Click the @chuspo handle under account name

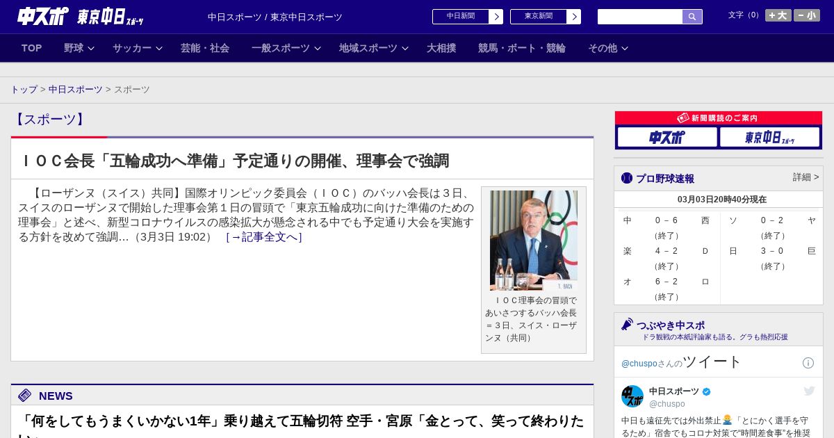click(x=667, y=404)
